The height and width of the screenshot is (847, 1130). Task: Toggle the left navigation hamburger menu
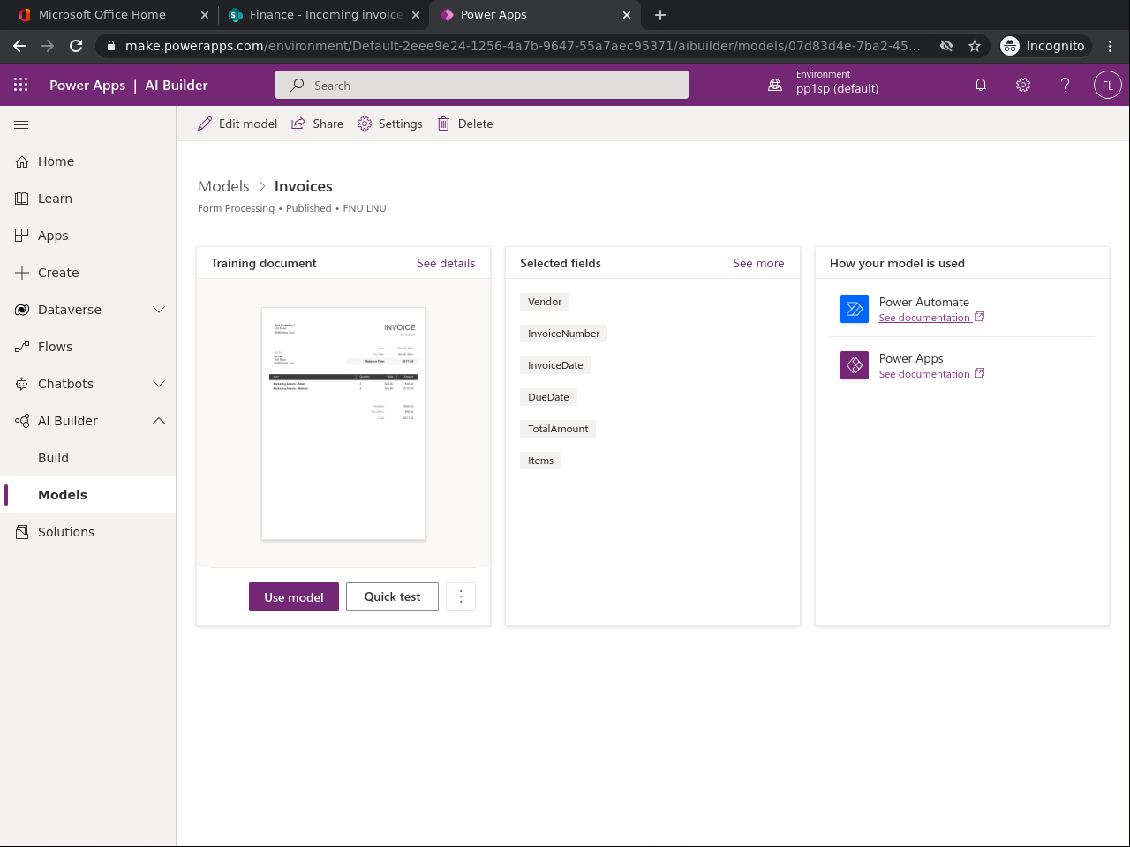click(21, 124)
